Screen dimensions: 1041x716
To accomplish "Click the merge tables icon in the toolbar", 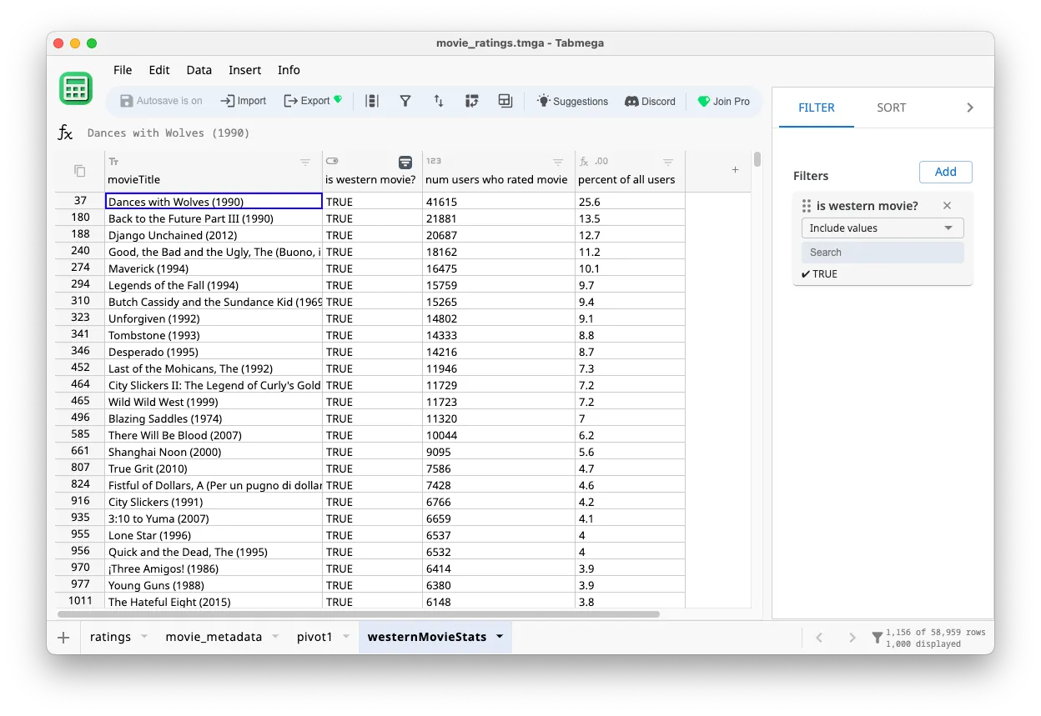I will (x=505, y=101).
